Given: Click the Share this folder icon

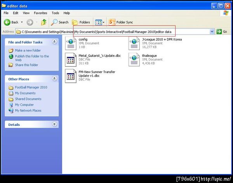Looking at the screenshot, I should pyautogui.click(x=11, y=65).
